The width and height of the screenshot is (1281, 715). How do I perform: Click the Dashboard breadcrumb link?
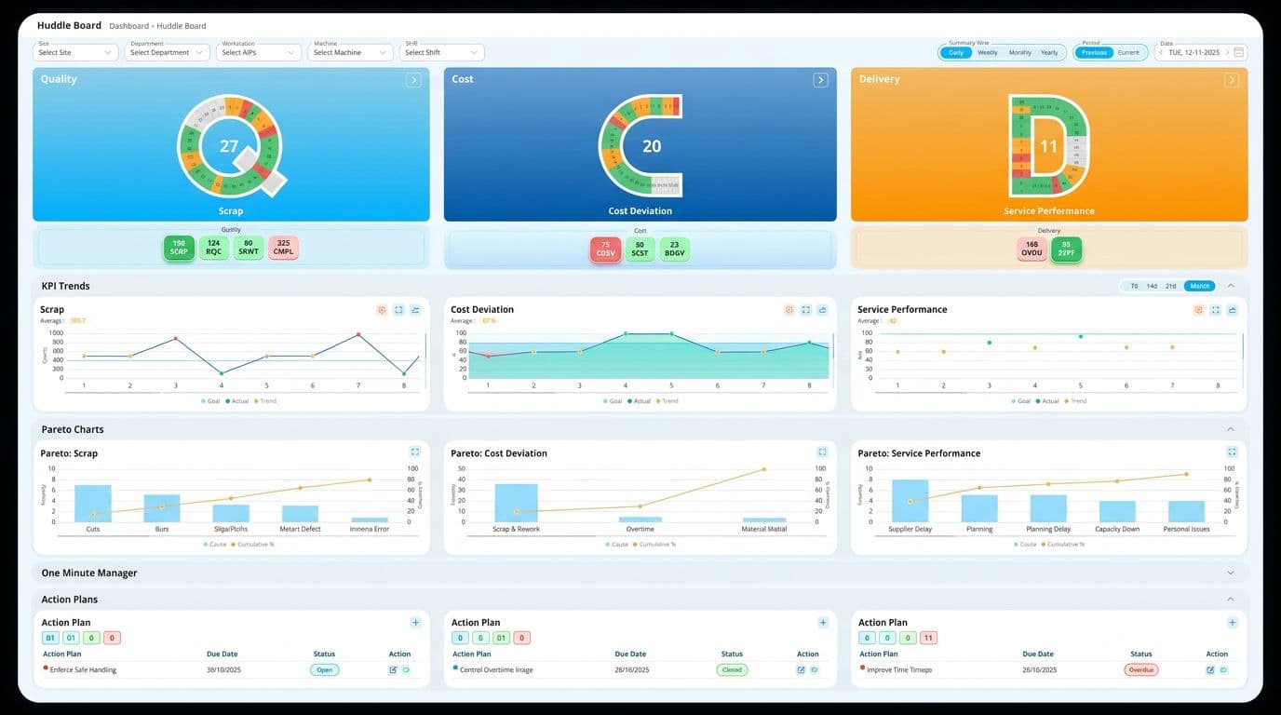coord(128,26)
